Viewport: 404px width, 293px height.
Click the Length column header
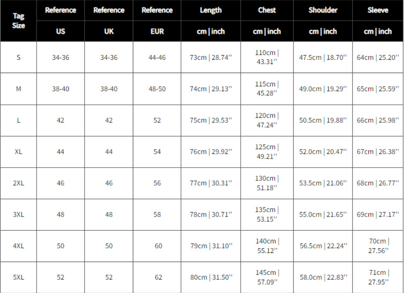tap(211, 10)
